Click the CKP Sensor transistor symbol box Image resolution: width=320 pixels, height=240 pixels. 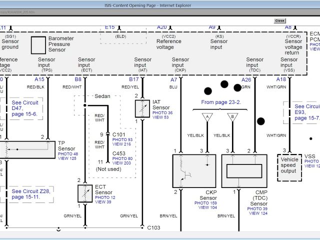(194, 170)
